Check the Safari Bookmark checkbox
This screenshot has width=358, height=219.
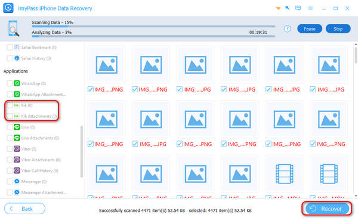[10, 48]
